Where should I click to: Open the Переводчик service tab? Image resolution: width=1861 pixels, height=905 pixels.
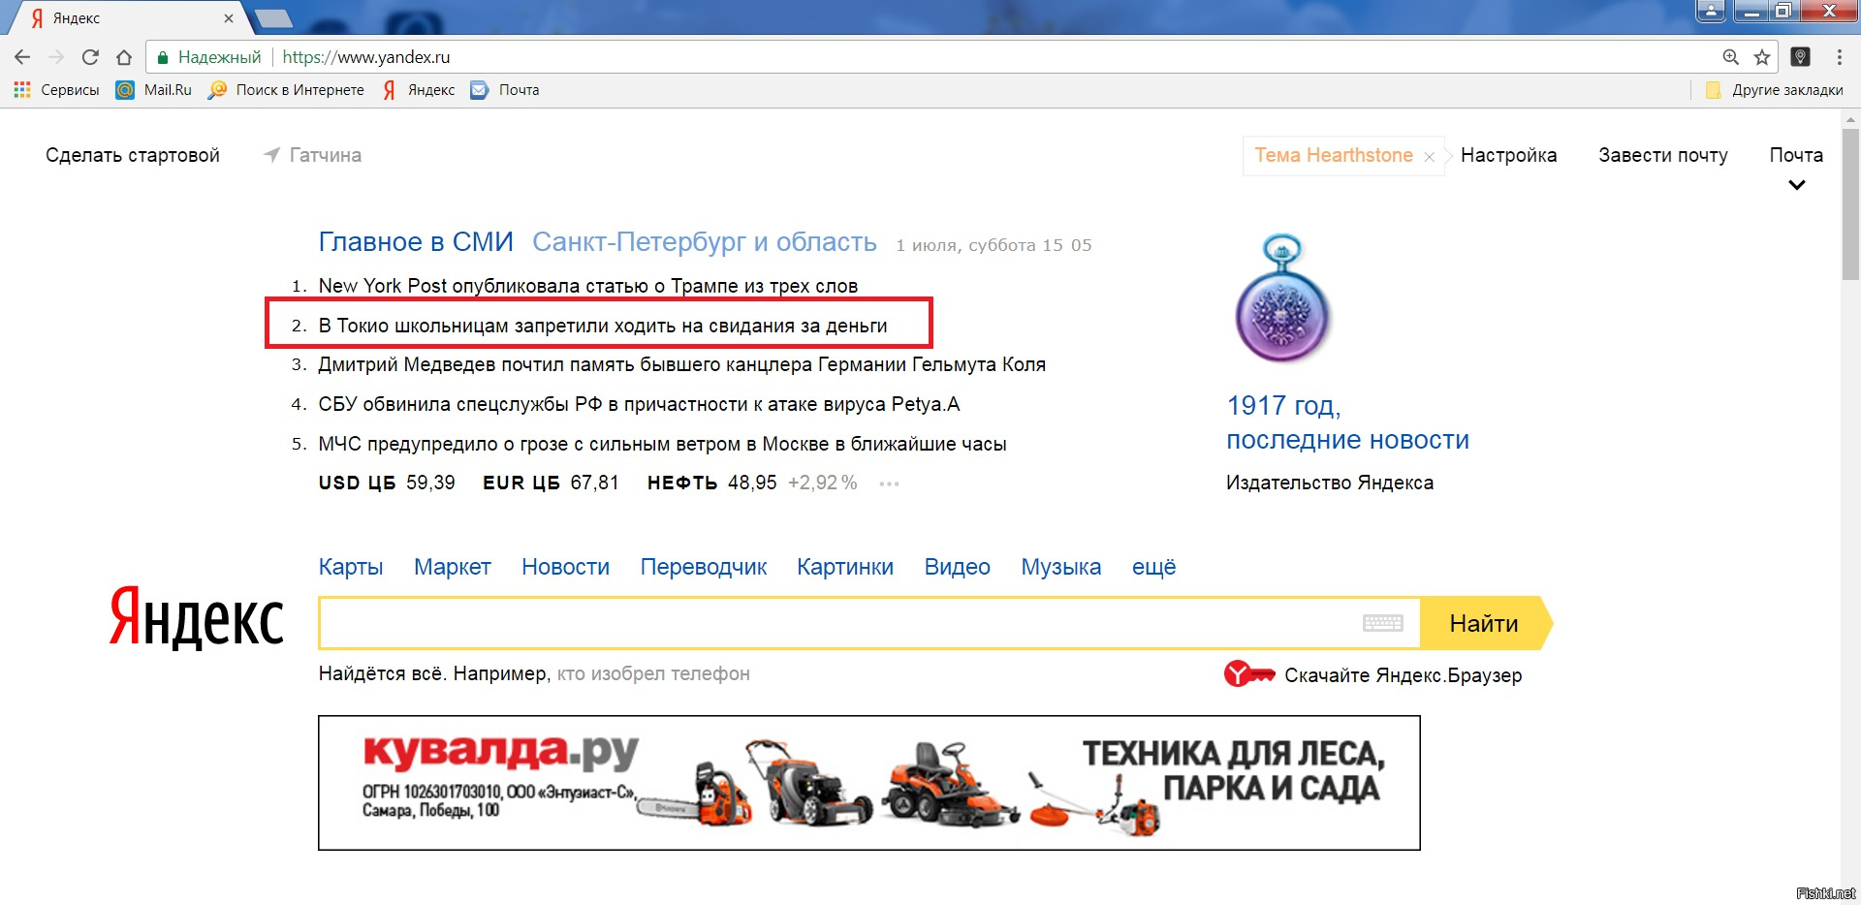pyautogui.click(x=704, y=567)
